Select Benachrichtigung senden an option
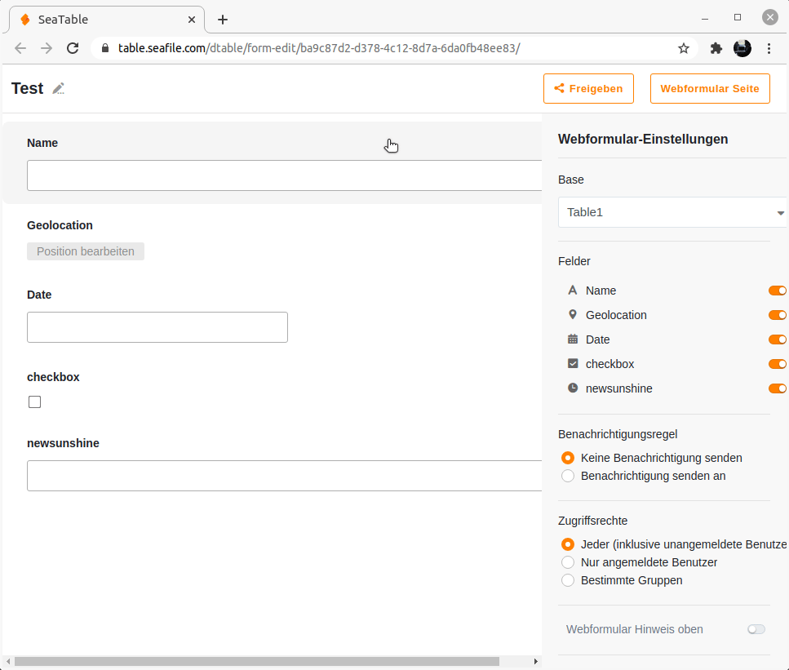The width and height of the screenshot is (789, 670). 568,476
